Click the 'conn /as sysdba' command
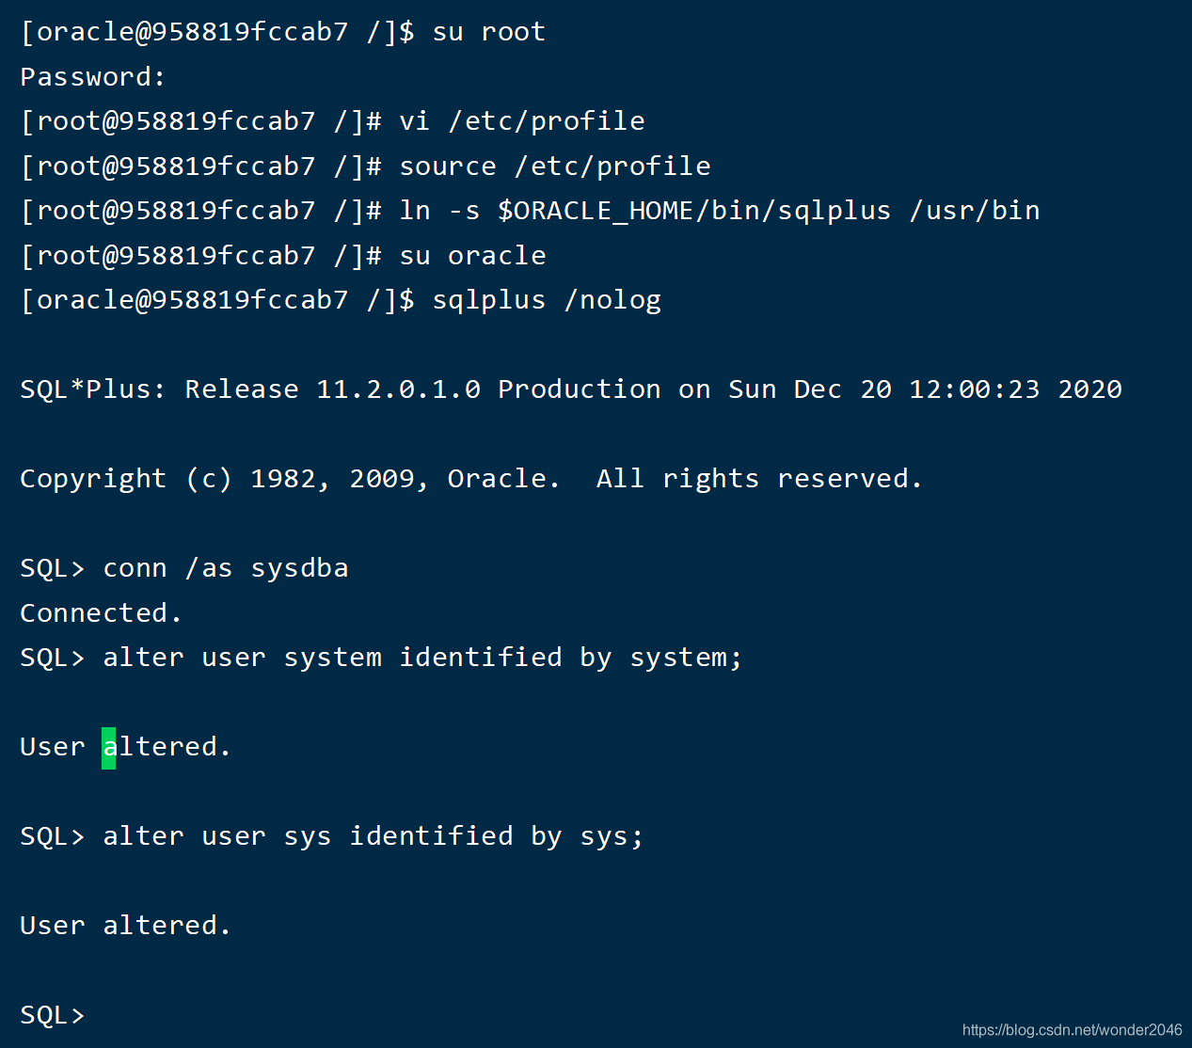Viewport: 1192px width, 1048px height. click(x=226, y=568)
